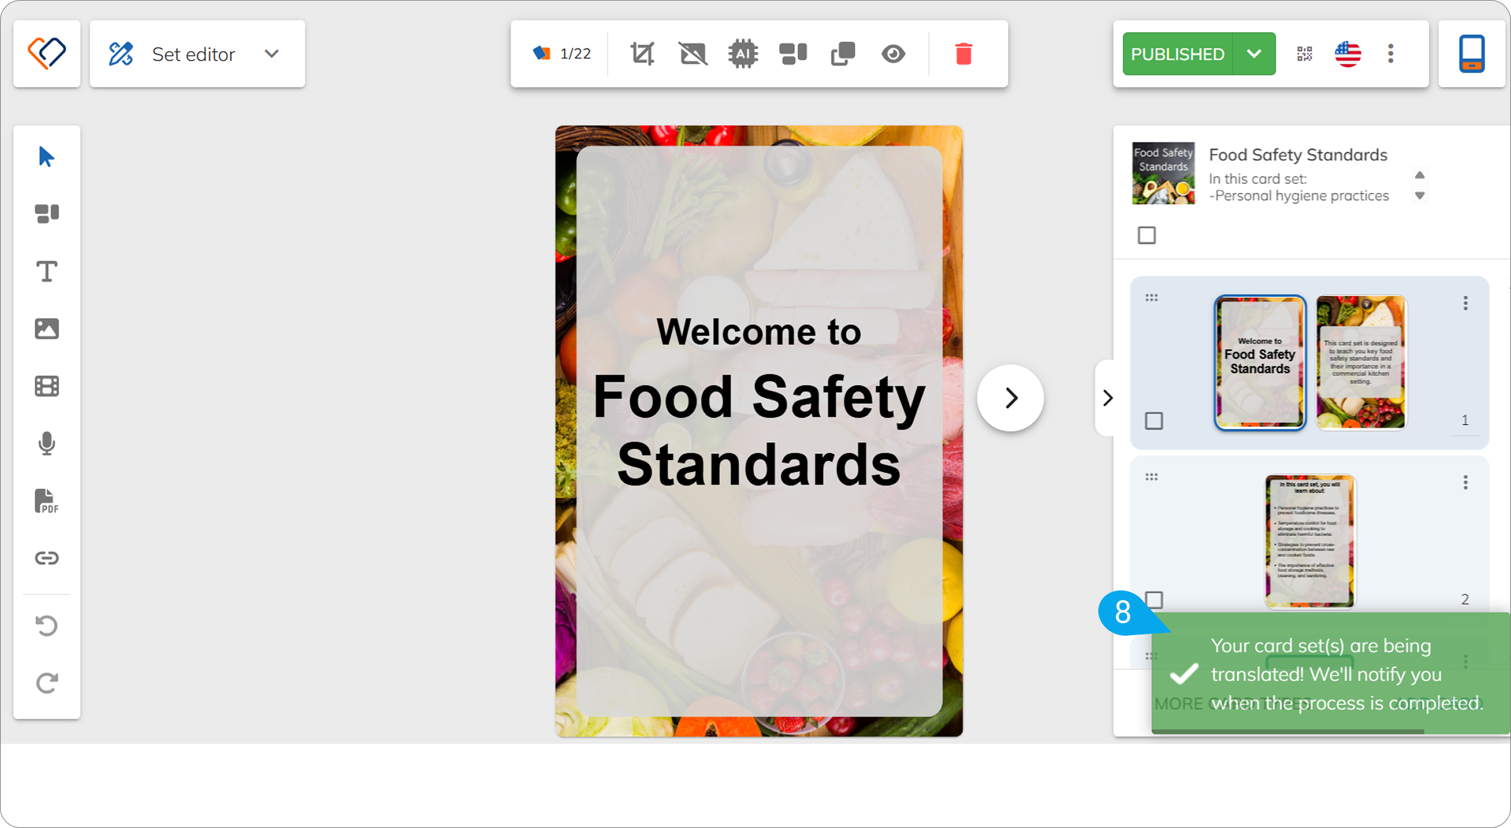Select the Link tool

pos(47,558)
